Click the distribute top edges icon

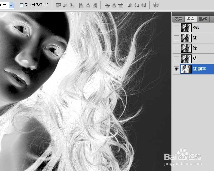107,5
